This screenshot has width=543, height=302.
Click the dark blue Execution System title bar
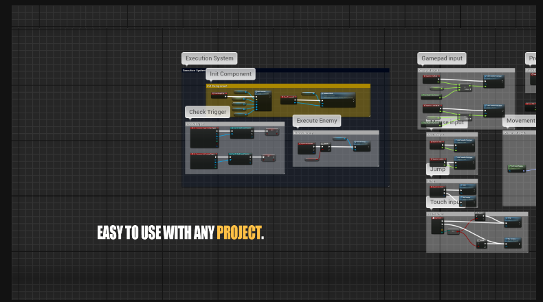pyautogui.click(x=285, y=70)
